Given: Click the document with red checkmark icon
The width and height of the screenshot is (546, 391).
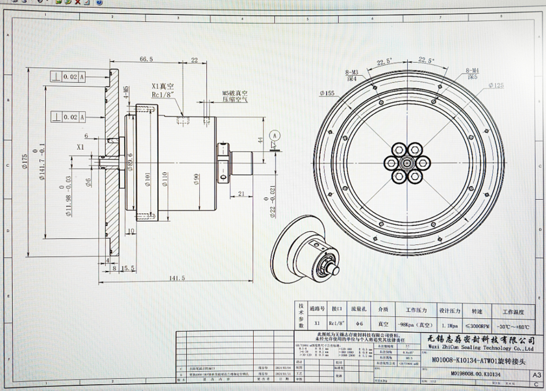Looking at the screenshot, I should (86, 2).
